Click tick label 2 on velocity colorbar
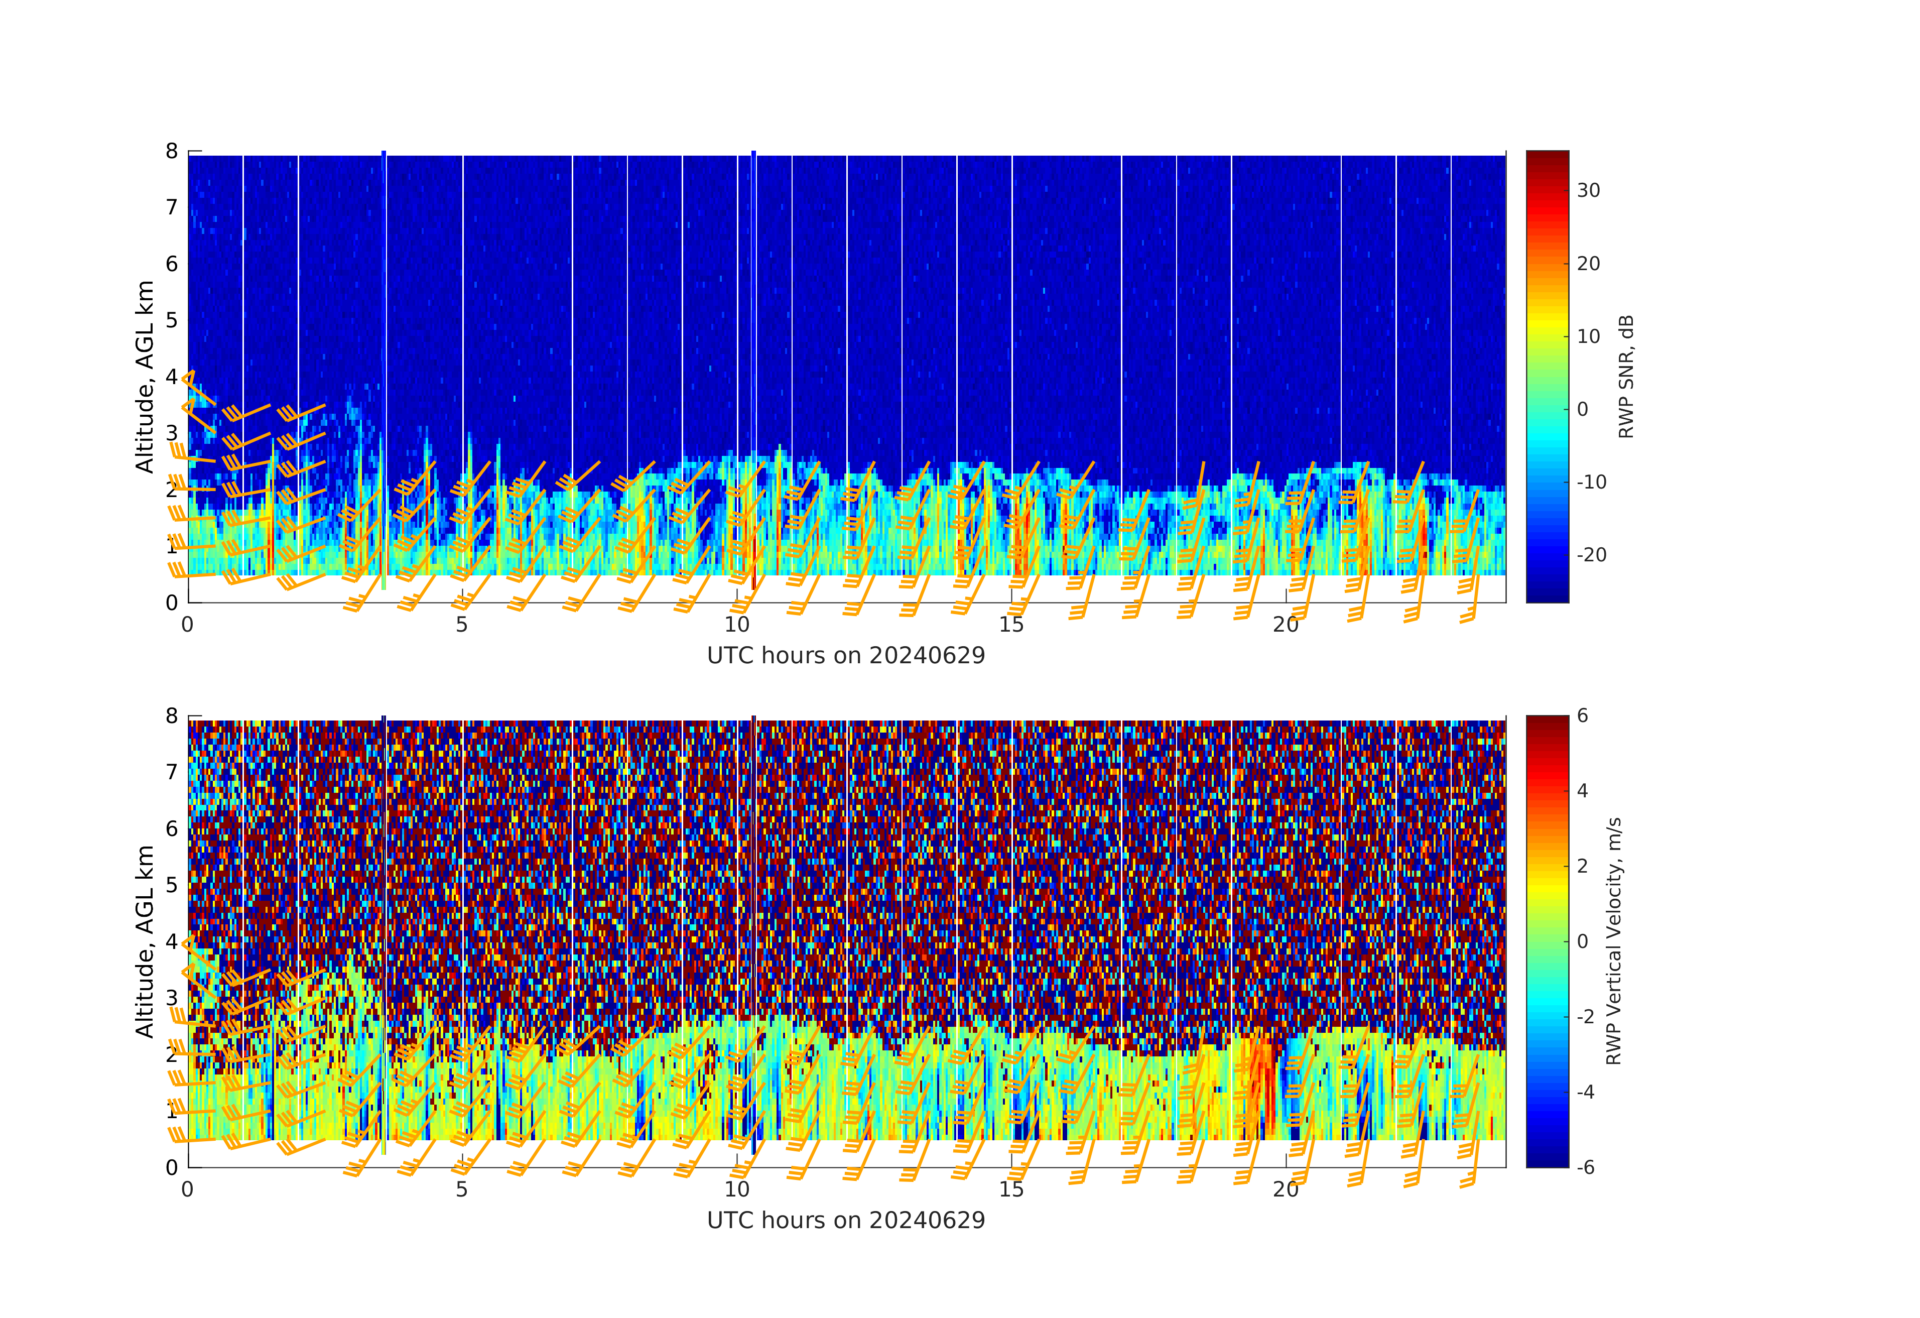The image size is (1920, 1318). (x=1582, y=866)
